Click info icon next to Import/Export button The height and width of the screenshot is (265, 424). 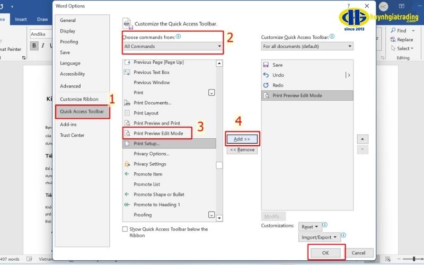[343, 235]
